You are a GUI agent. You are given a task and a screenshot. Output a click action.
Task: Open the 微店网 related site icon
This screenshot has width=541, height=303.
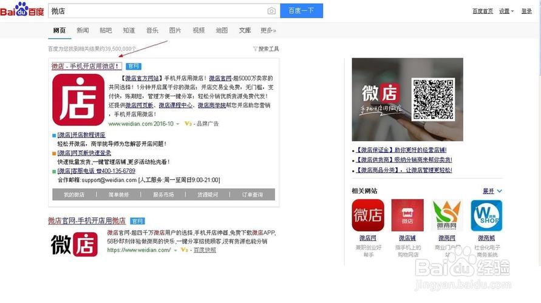368,215
